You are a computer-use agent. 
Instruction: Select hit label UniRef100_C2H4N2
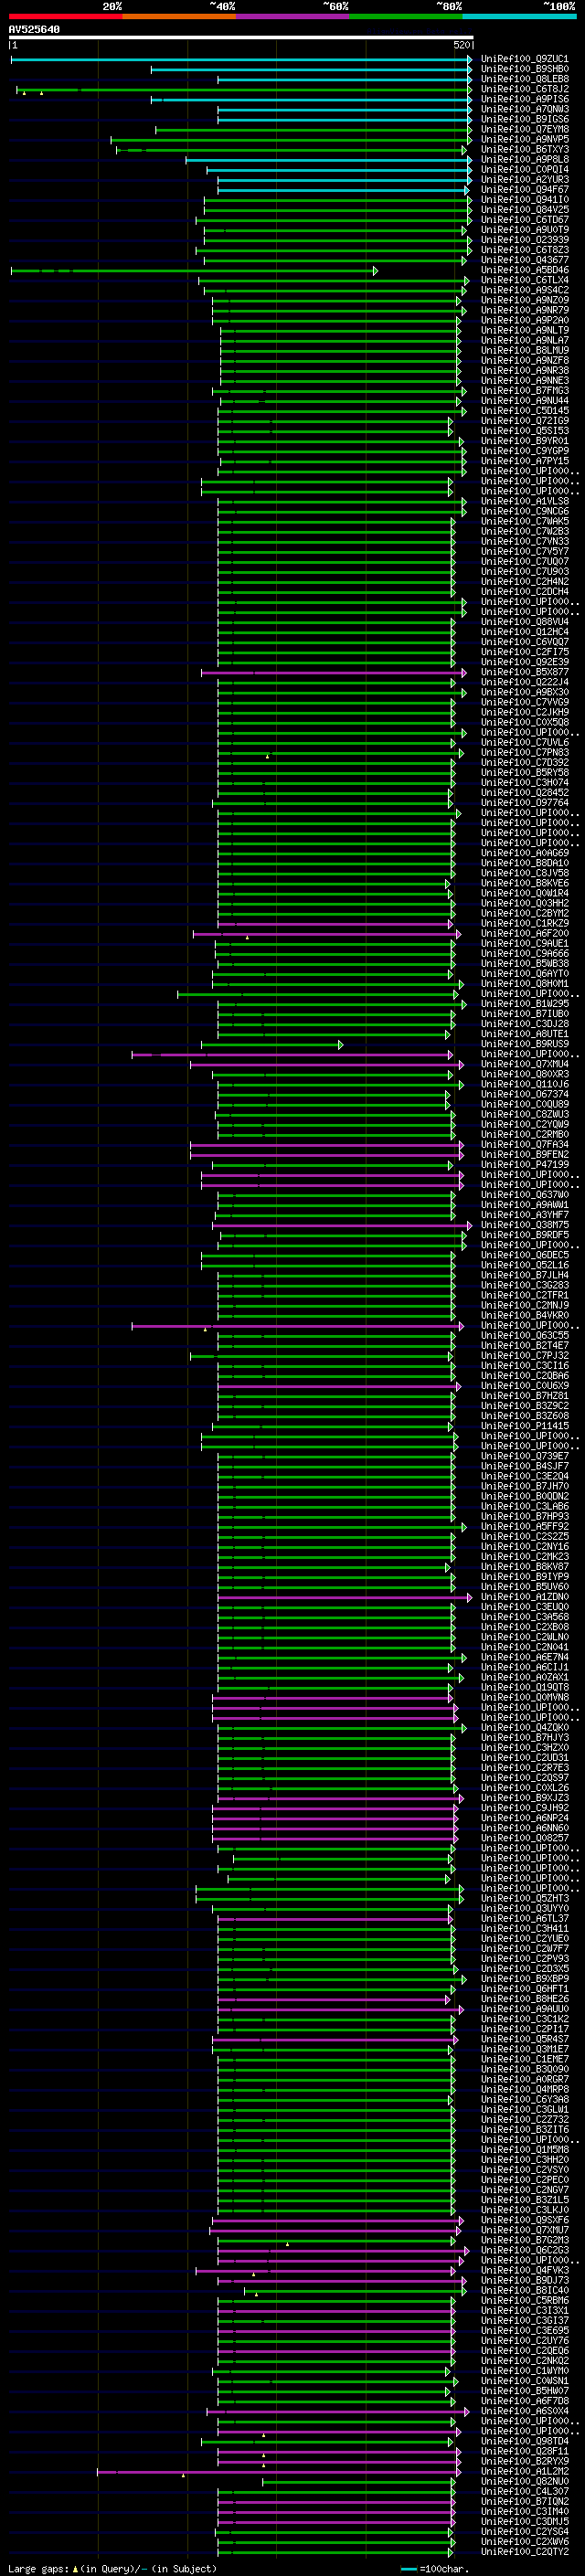[525, 582]
